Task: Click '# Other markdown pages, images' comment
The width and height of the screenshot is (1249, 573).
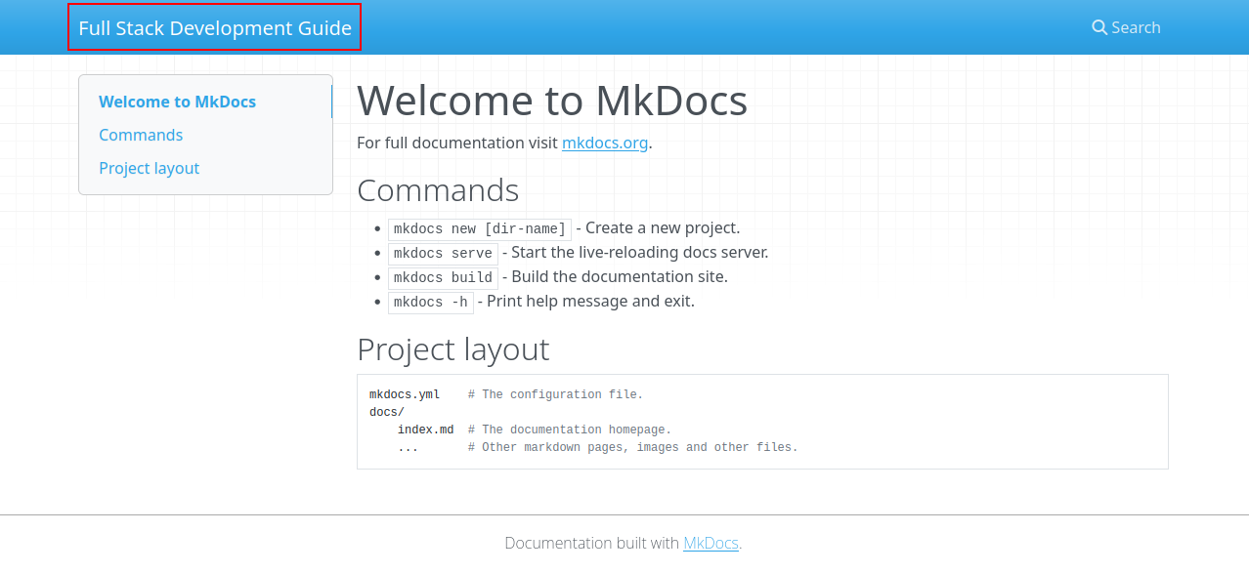Action: click(x=574, y=447)
